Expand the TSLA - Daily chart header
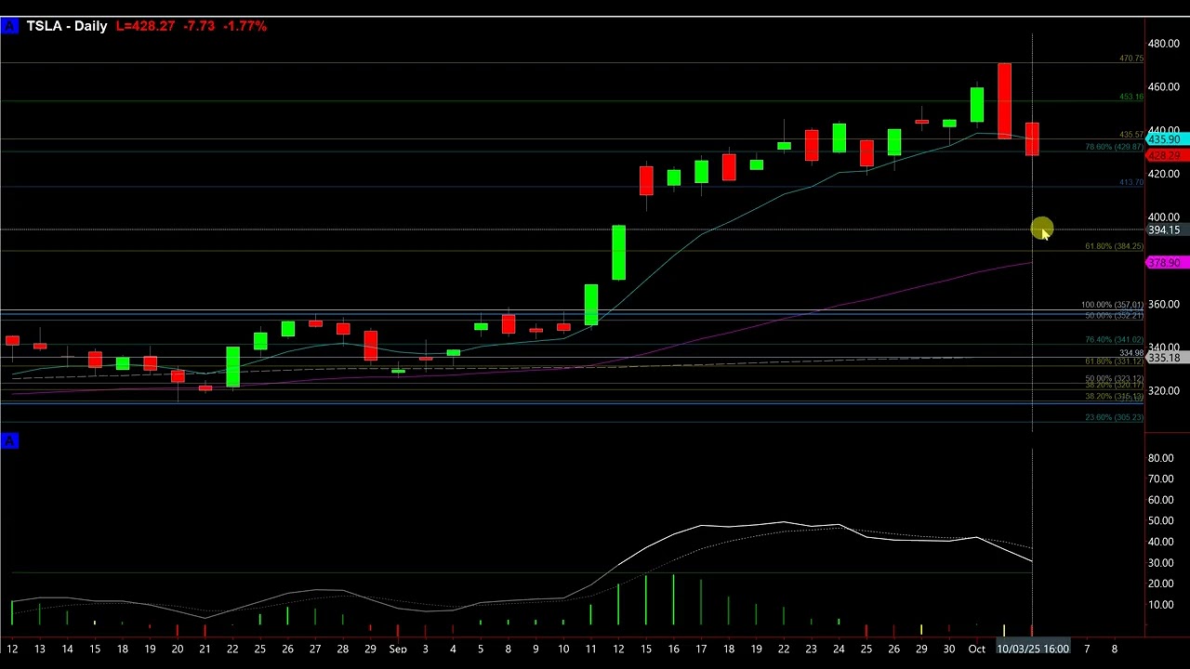 click(66, 25)
